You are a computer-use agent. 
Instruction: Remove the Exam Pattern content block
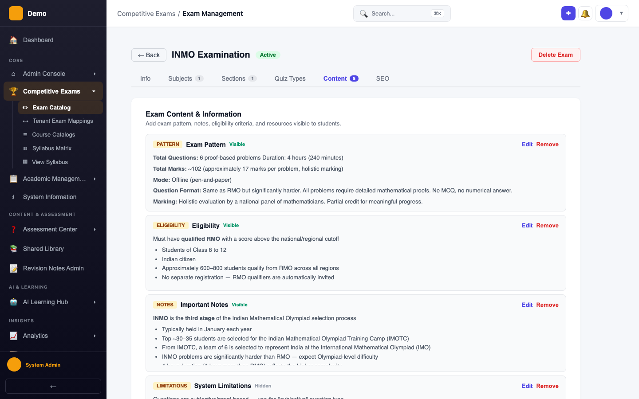[547, 145]
